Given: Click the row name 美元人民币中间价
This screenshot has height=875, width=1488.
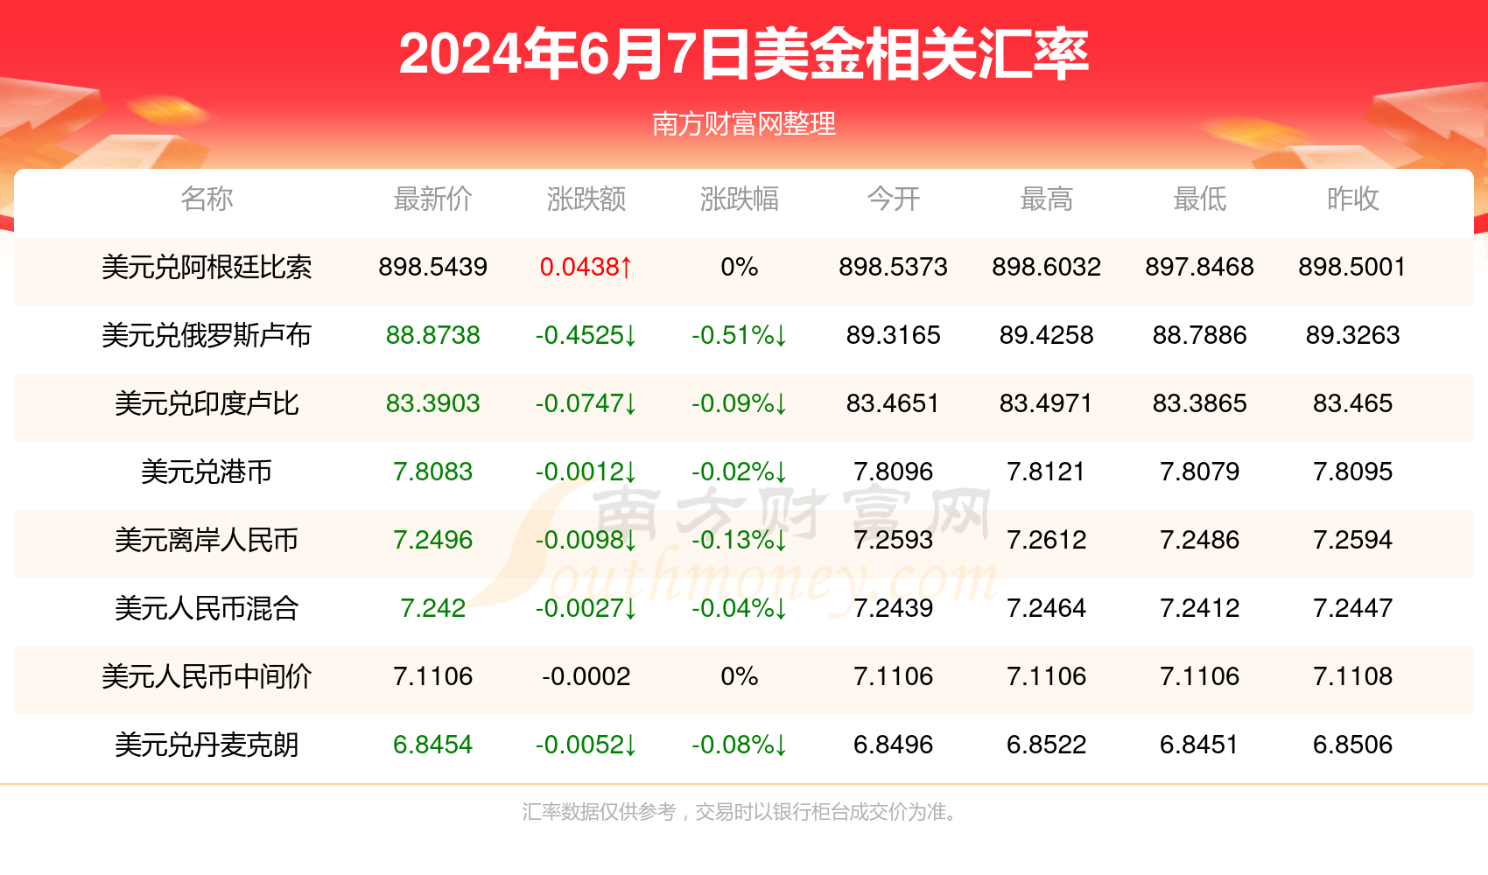Looking at the screenshot, I should 207,676.
